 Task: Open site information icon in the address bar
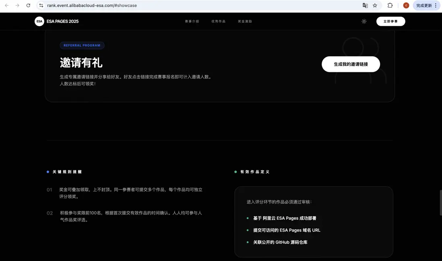click(x=41, y=5)
